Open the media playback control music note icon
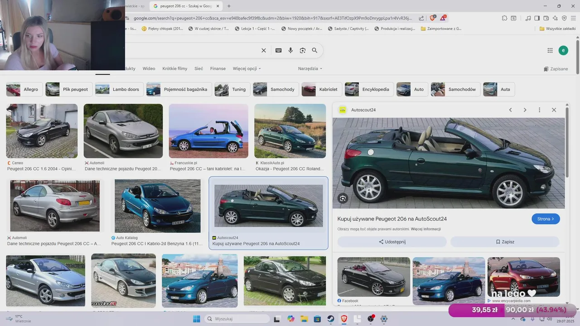580x326 pixels. click(528, 18)
